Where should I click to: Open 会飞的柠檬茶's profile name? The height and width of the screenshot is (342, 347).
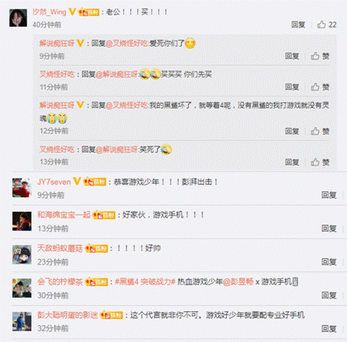click(x=60, y=281)
